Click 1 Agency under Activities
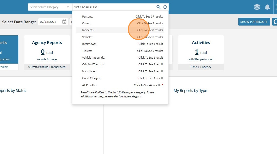This screenshot has height=154, width=277. tap(206, 67)
